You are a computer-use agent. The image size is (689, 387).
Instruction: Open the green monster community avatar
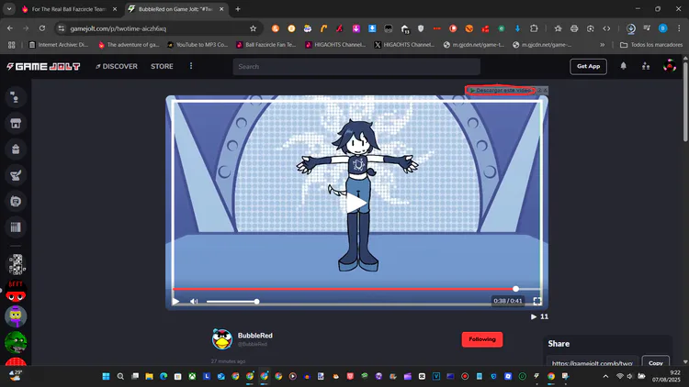[16, 343]
